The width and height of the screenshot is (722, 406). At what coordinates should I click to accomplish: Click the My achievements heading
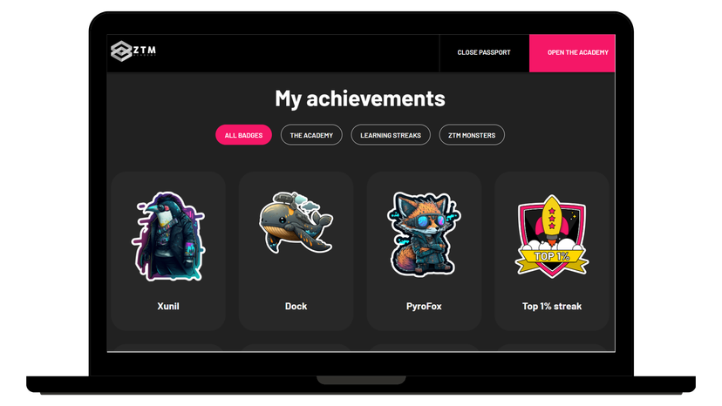pyautogui.click(x=360, y=98)
